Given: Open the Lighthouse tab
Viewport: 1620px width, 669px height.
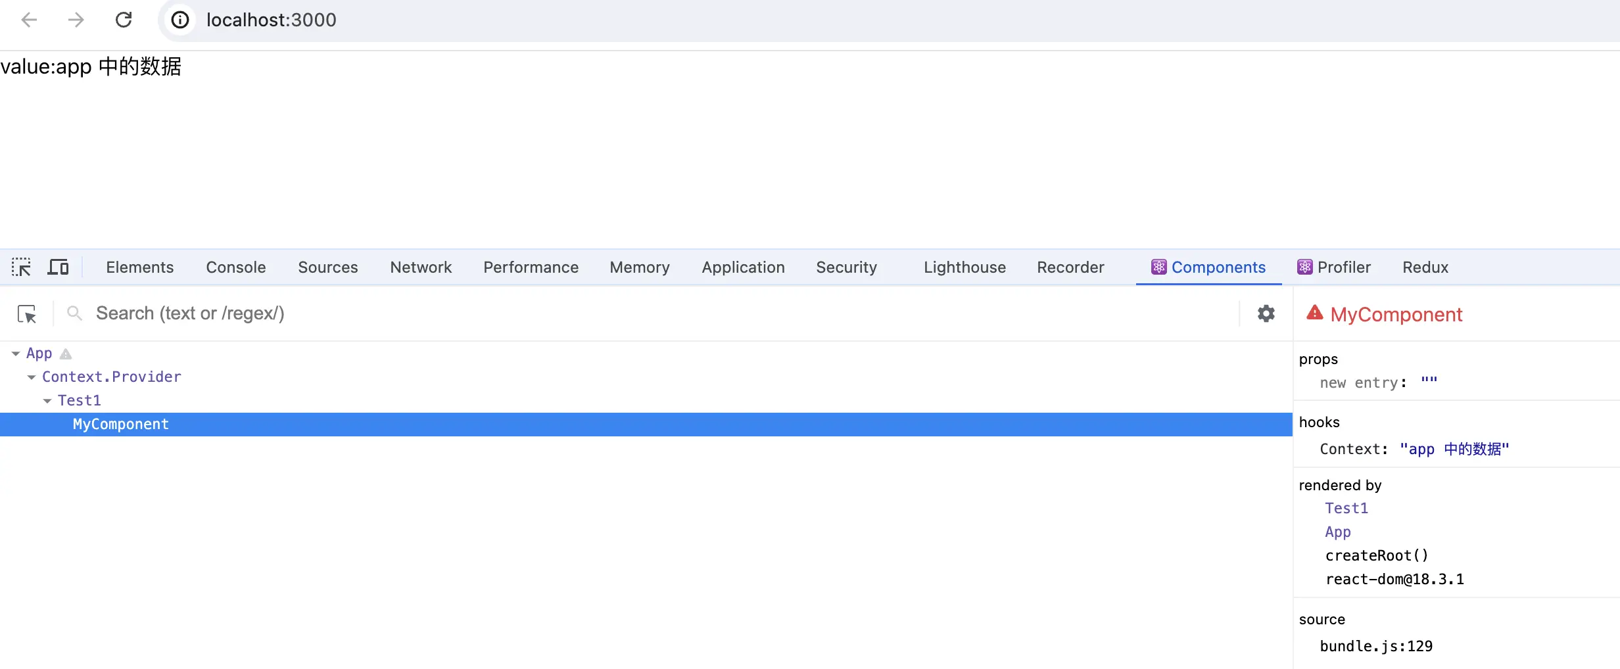Looking at the screenshot, I should [x=965, y=267].
